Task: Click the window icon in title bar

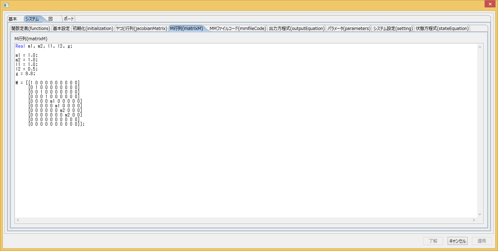Action: (6, 5)
